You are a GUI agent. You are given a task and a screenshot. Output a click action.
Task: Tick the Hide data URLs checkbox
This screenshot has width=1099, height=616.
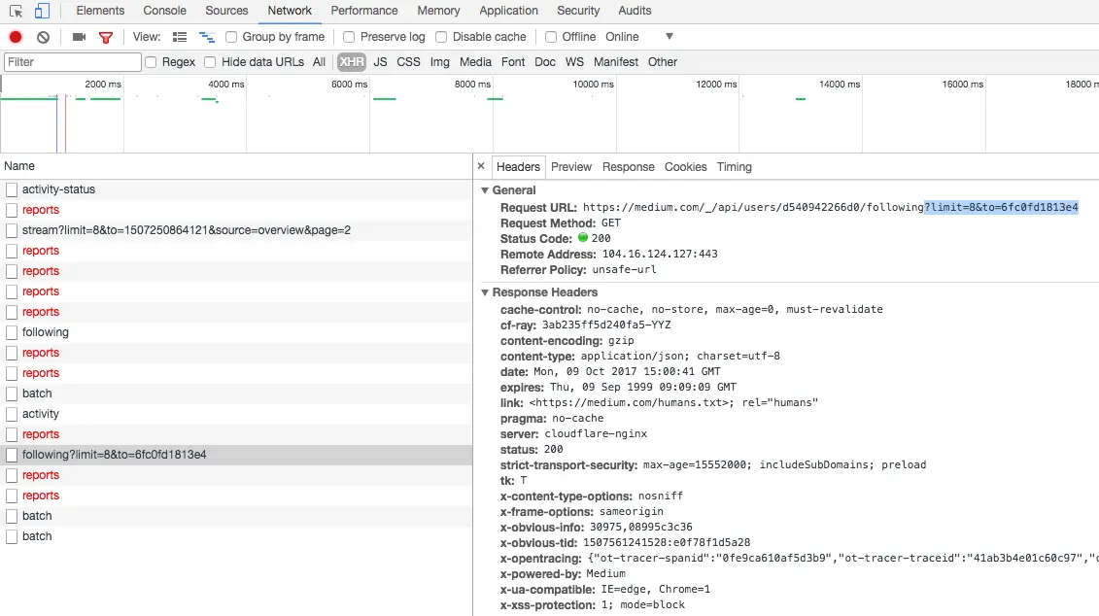pos(210,62)
